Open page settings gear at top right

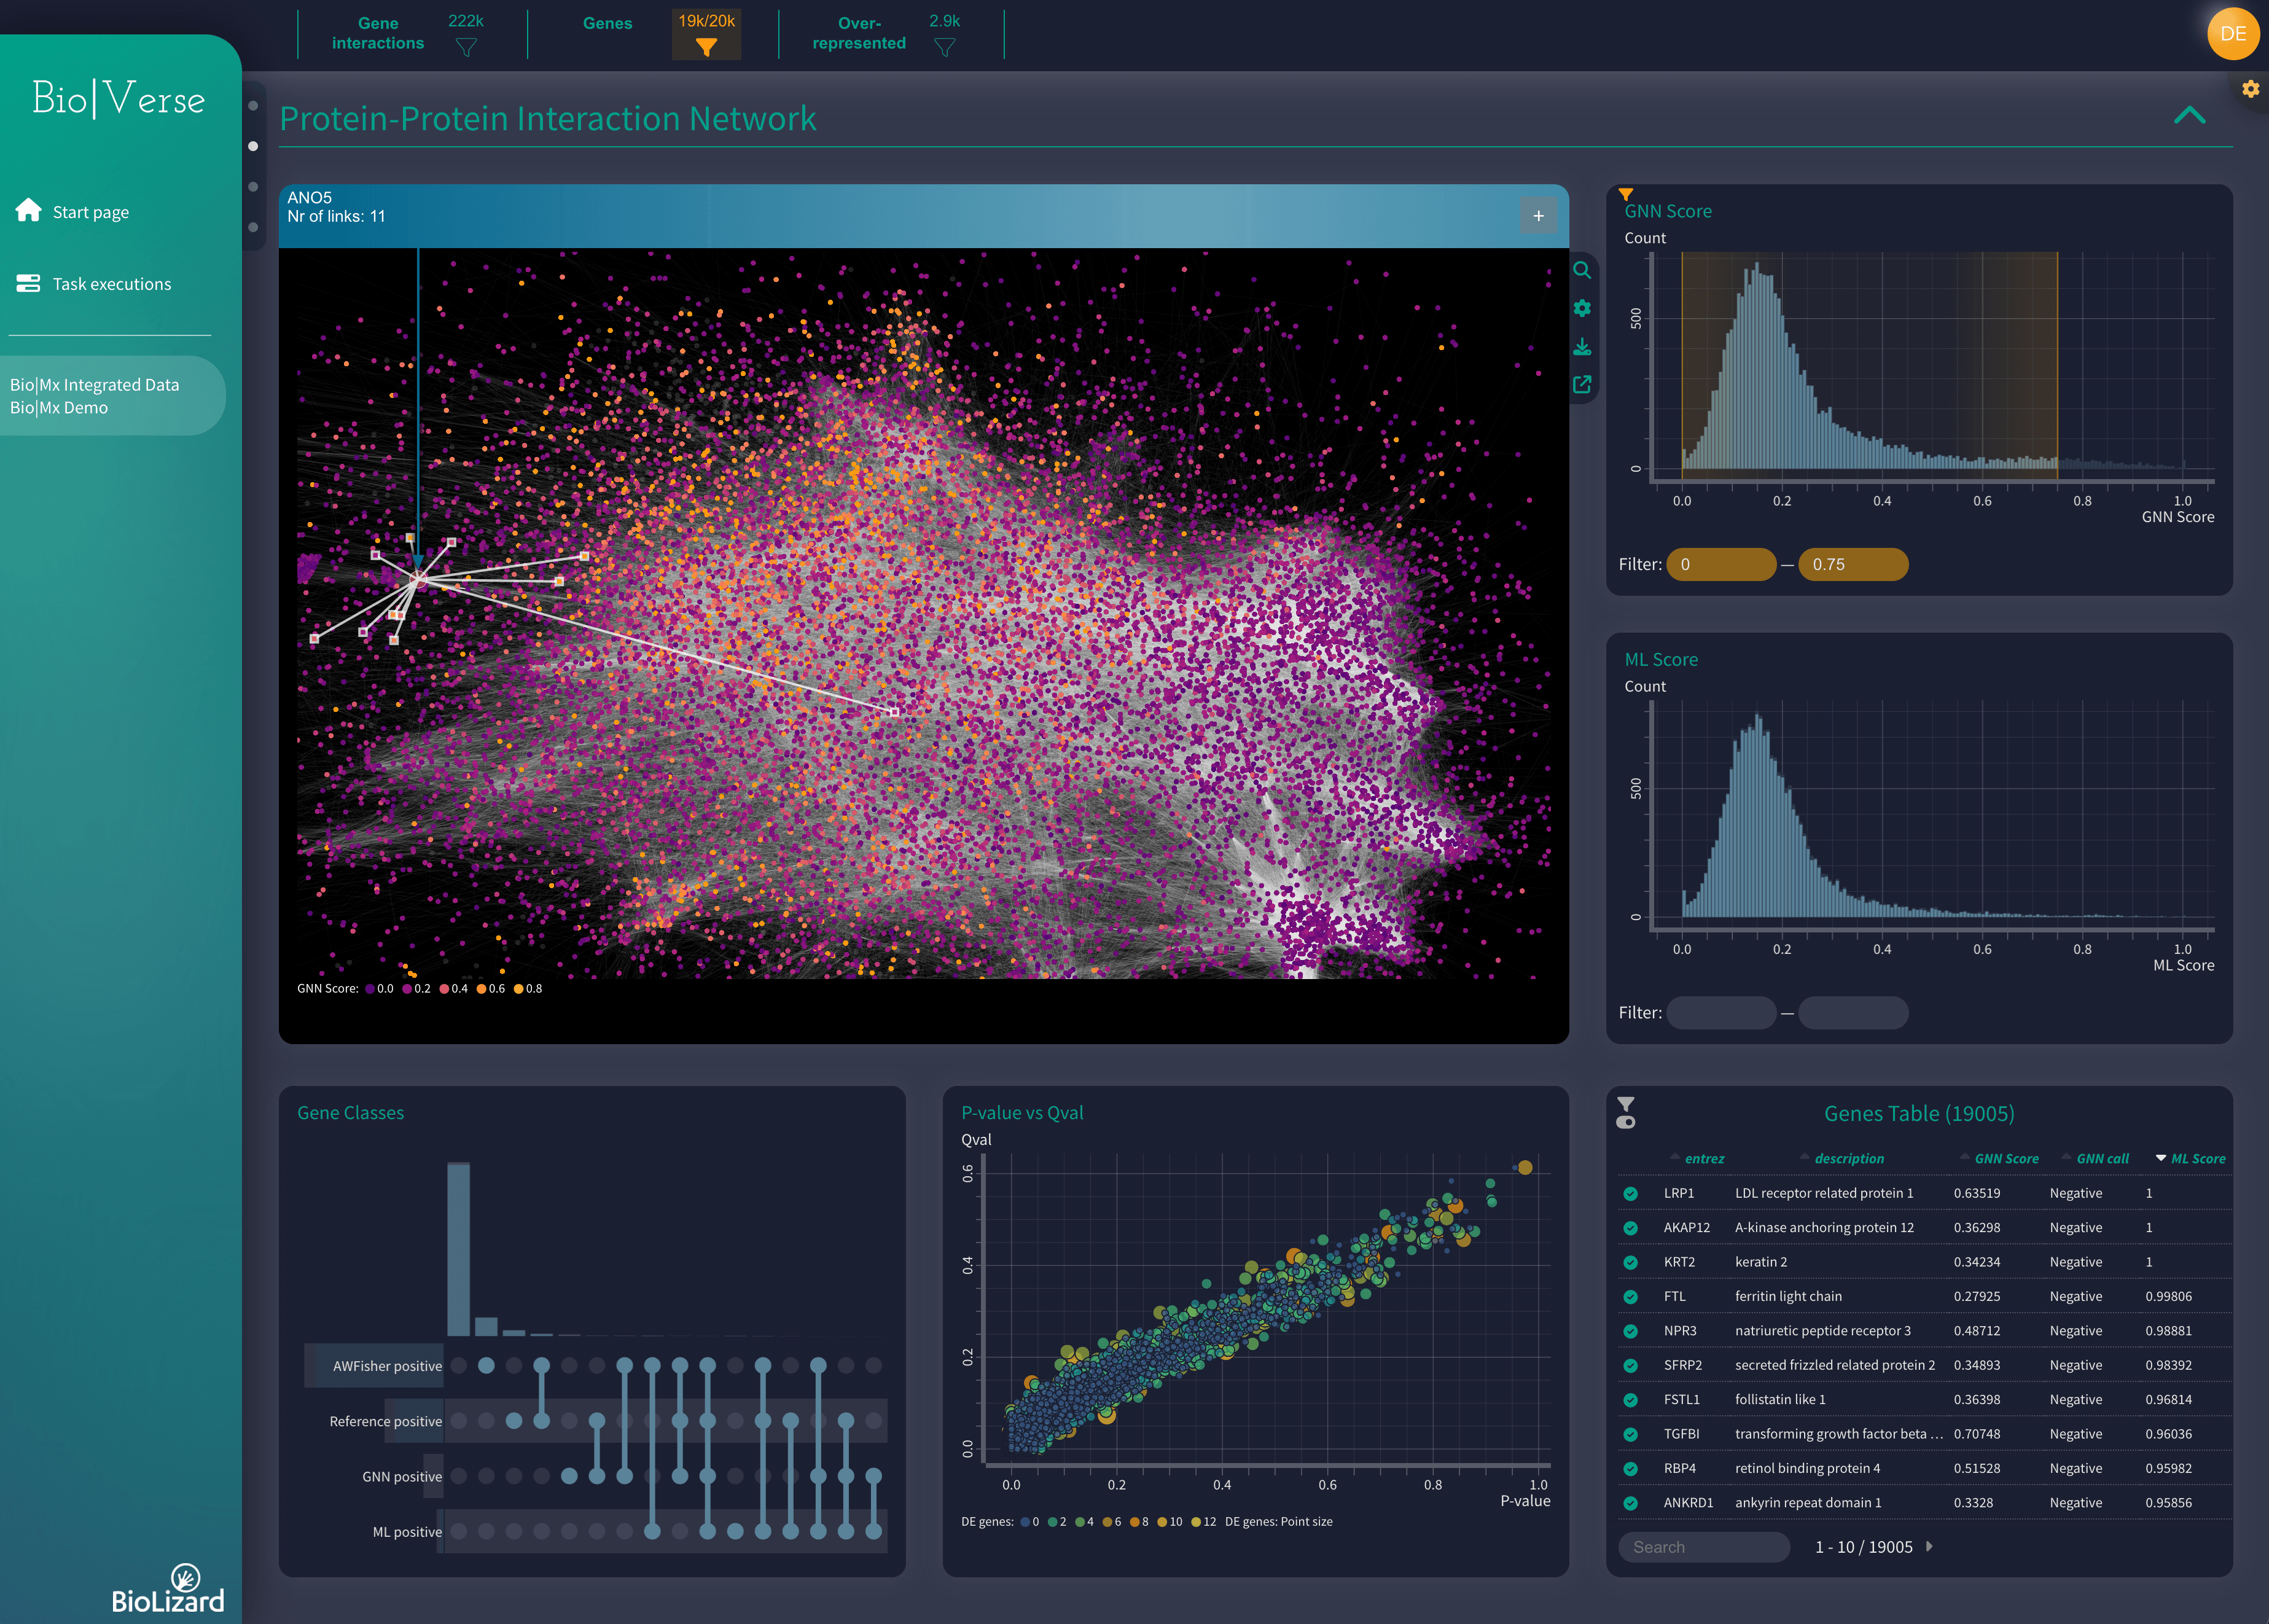click(x=2250, y=89)
